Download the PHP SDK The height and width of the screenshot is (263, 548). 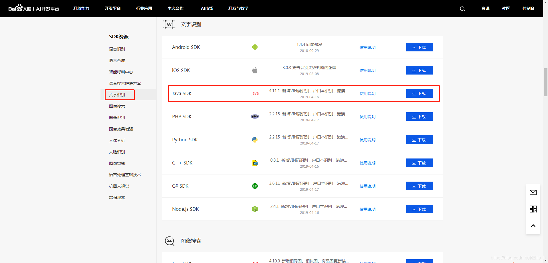419,117
